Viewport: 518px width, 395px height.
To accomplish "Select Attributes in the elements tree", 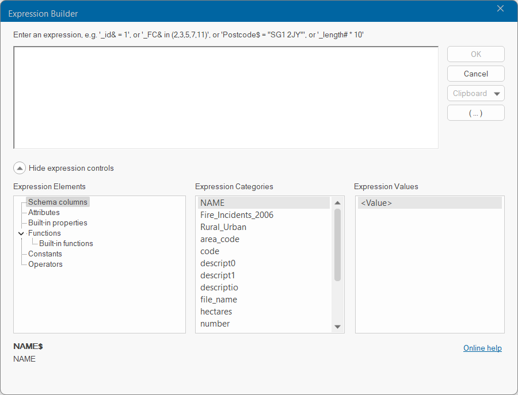I will tap(44, 212).
